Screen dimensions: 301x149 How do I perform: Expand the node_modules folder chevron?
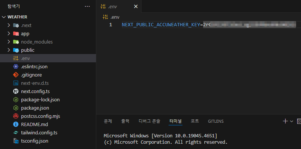pyautogui.click(x=9, y=42)
